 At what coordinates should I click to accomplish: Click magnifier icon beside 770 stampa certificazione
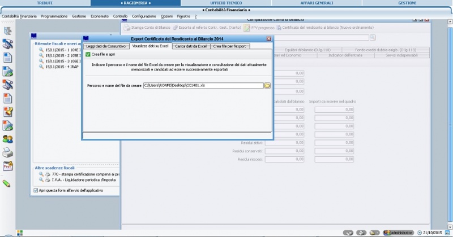tap(41, 175)
